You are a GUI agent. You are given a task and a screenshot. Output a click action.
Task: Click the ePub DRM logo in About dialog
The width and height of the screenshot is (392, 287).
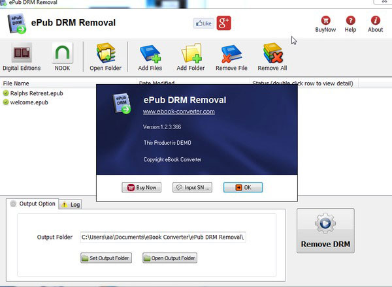[x=122, y=103]
